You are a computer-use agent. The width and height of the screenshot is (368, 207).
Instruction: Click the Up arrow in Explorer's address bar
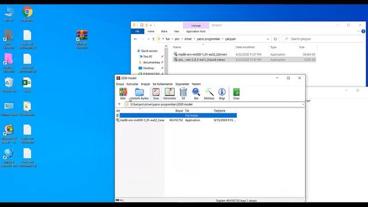[154, 39]
